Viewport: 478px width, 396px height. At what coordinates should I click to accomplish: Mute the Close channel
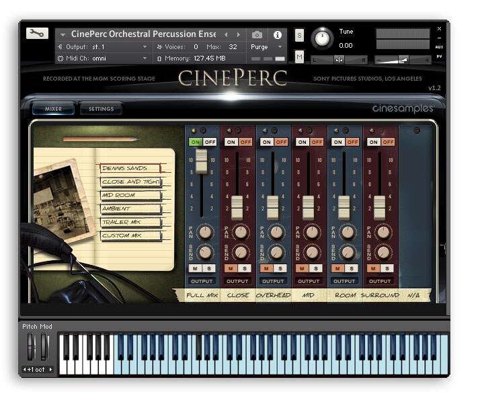(231, 268)
